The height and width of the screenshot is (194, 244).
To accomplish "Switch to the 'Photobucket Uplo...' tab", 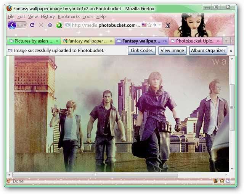I will (195, 41).
